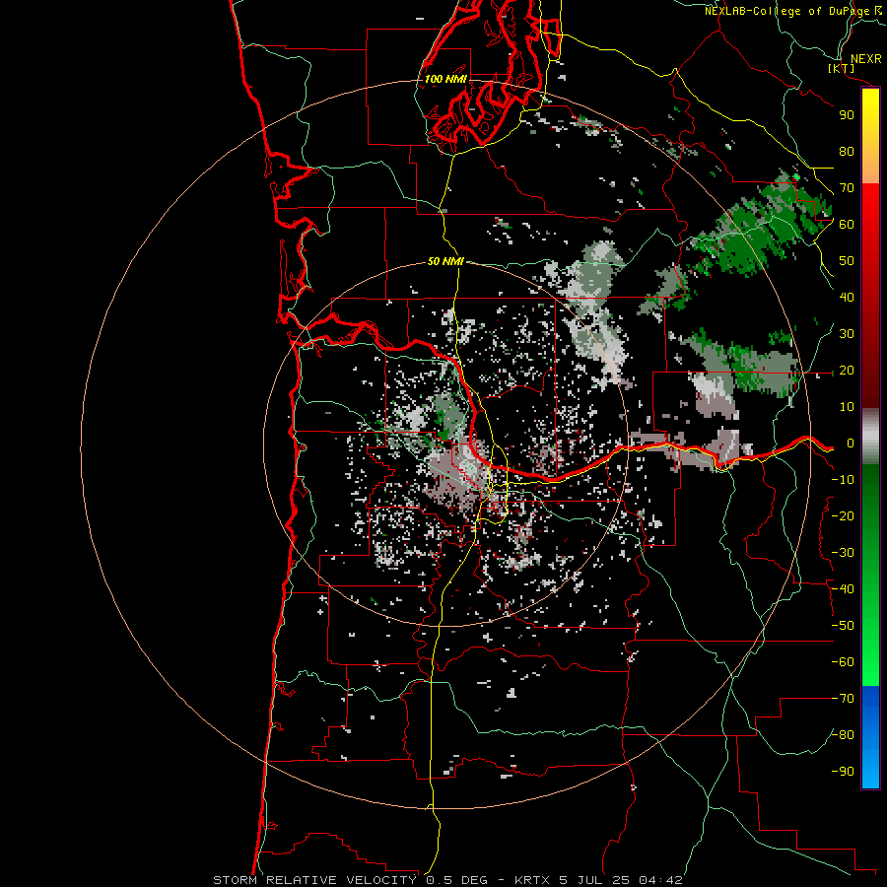Click the Storm Relative Velocity caption at bottom
This screenshot has height=887, width=887.
coord(448,880)
